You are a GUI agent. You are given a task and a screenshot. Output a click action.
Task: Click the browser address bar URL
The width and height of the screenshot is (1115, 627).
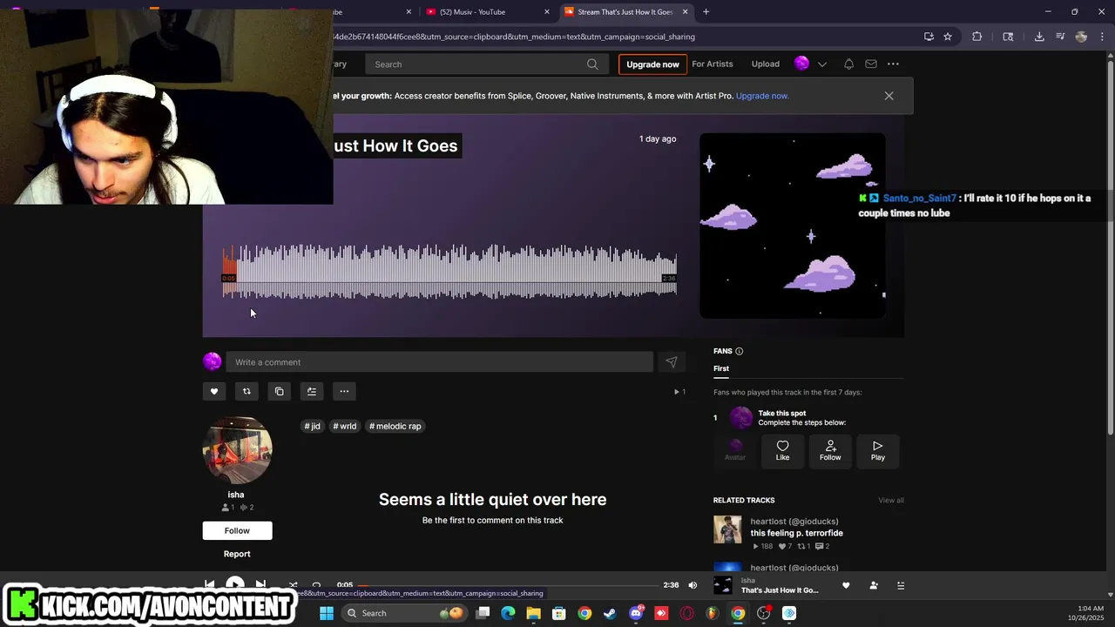coord(514,37)
